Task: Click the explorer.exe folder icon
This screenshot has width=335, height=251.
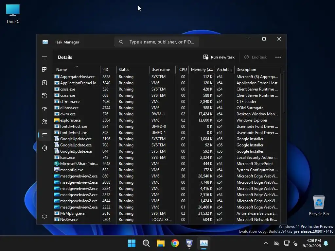Action: 57,120
